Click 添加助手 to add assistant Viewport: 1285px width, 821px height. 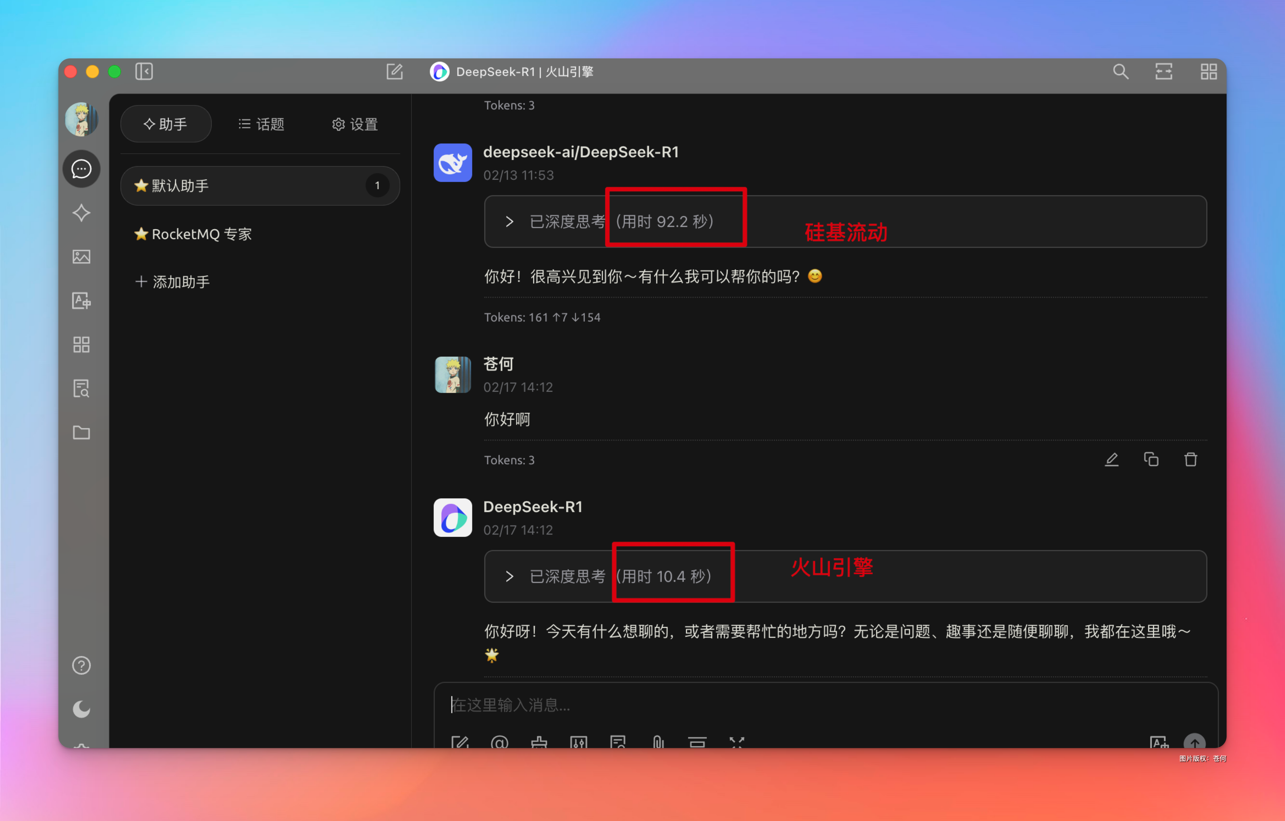point(172,282)
